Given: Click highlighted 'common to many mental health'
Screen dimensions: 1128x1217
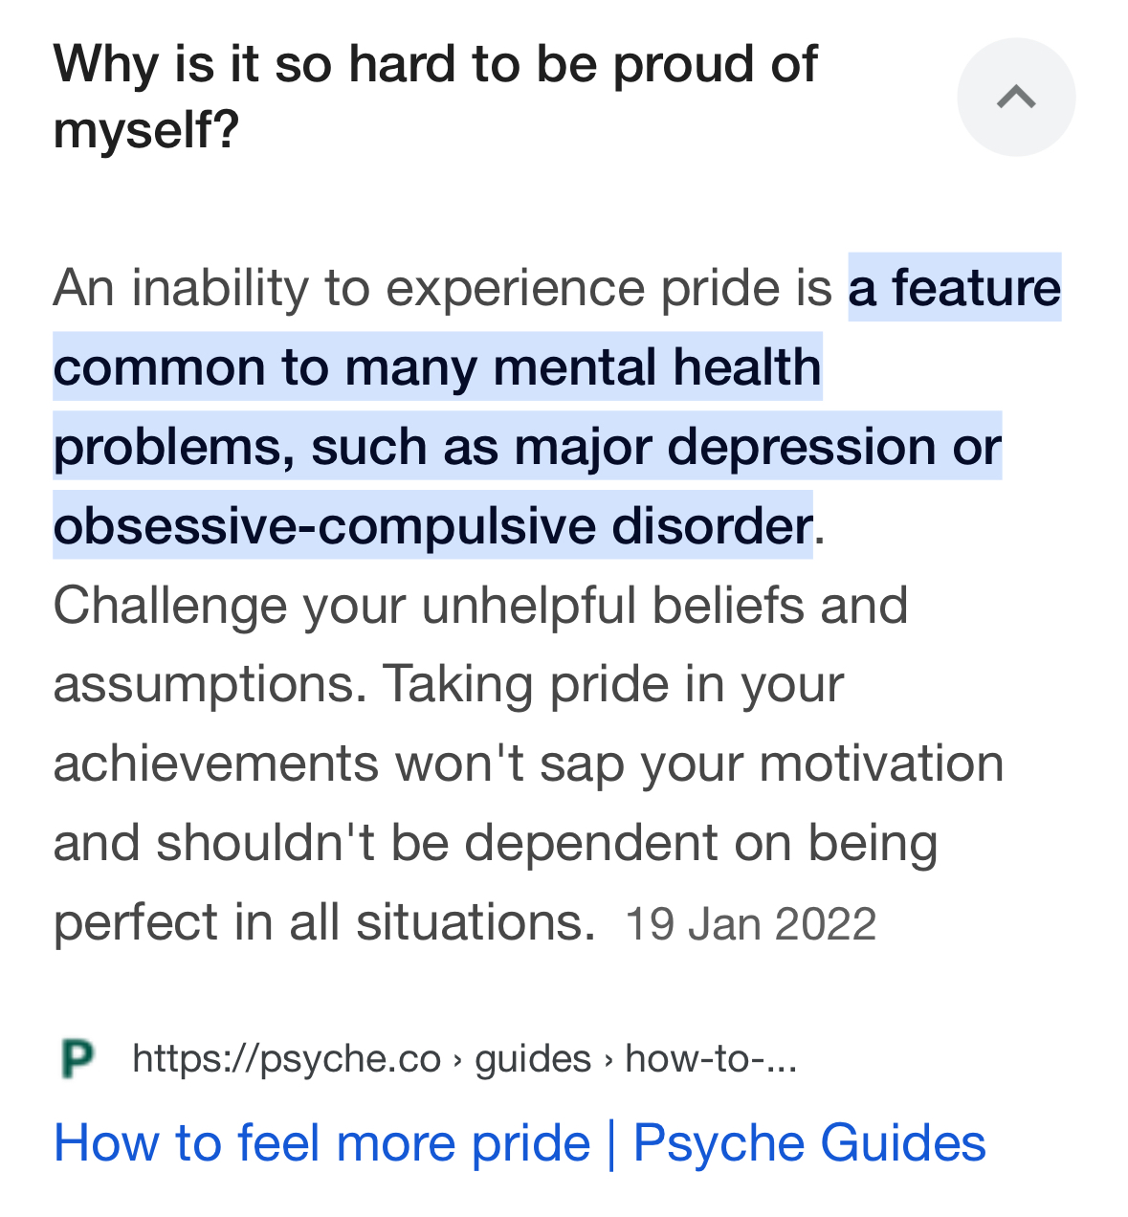Looking at the screenshot, I should point(437,367).
